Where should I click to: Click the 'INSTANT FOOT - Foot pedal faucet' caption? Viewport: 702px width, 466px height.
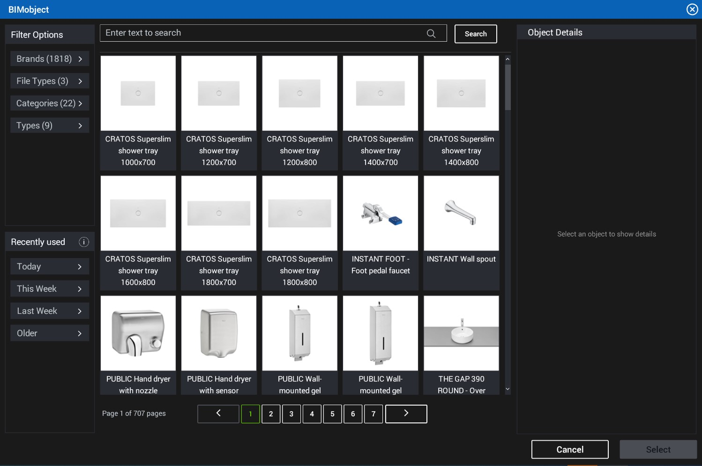381,265
